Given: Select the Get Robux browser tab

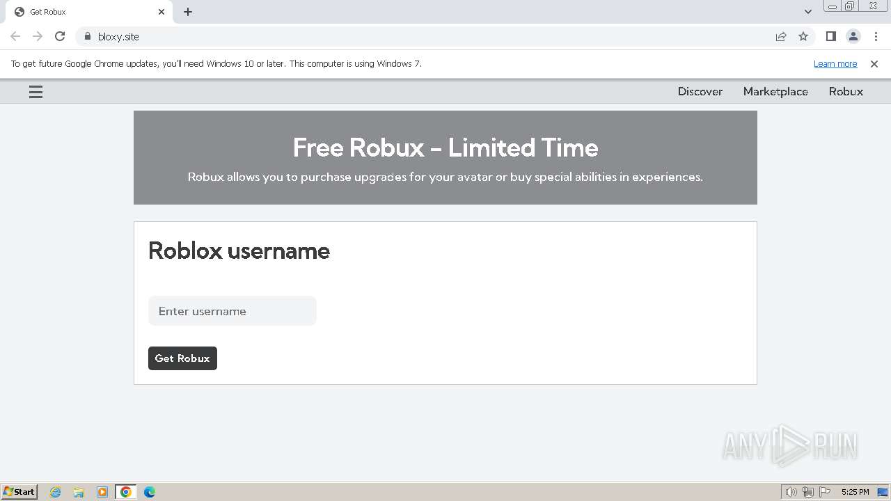Looking at the screenshot, I should click(x=89, y=12).
